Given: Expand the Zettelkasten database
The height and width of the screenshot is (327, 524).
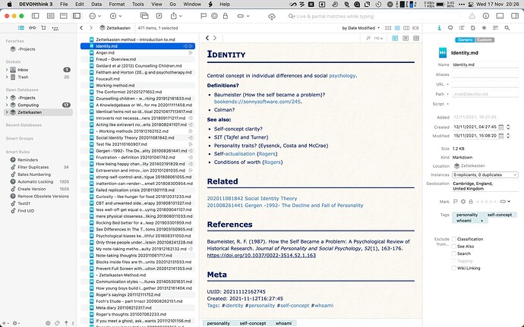Looking at the screenshot, I should click(7, 112).
